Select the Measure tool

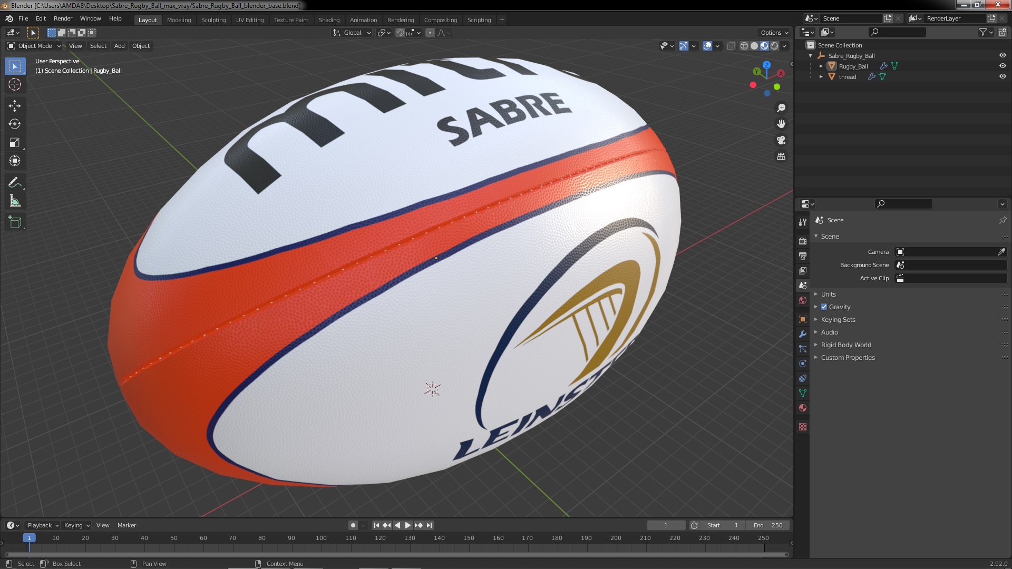click(15, 201)
